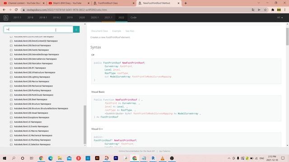
Task: Open the Chrome three-dot menu
Action: tap(285, 10)
